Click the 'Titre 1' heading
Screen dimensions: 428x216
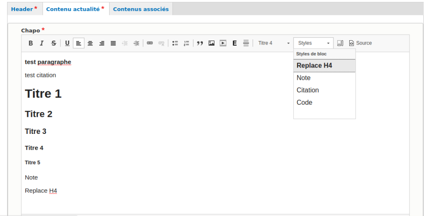pos(43,94)
